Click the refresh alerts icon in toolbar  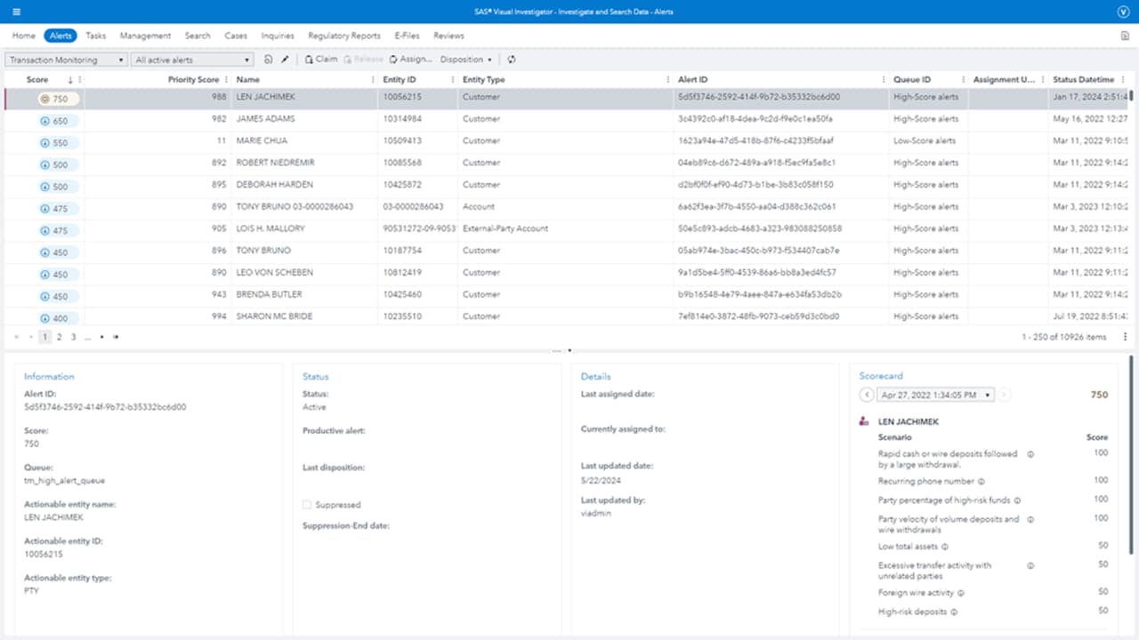(512, 60)
